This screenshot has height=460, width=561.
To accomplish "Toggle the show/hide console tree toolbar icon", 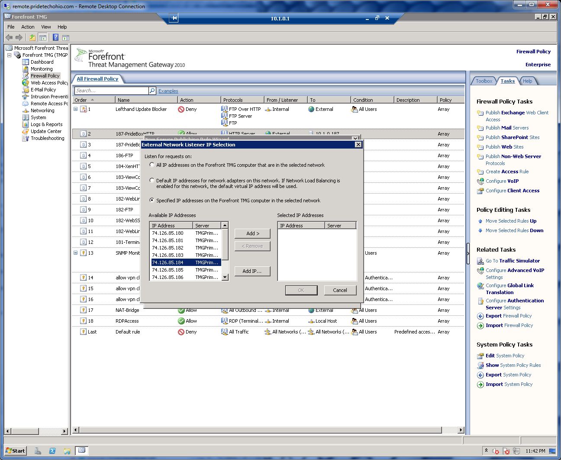I will 42,38.
